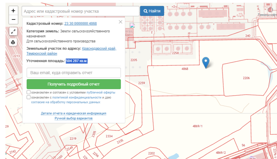Open Темрюкский район link

(42, 53)
